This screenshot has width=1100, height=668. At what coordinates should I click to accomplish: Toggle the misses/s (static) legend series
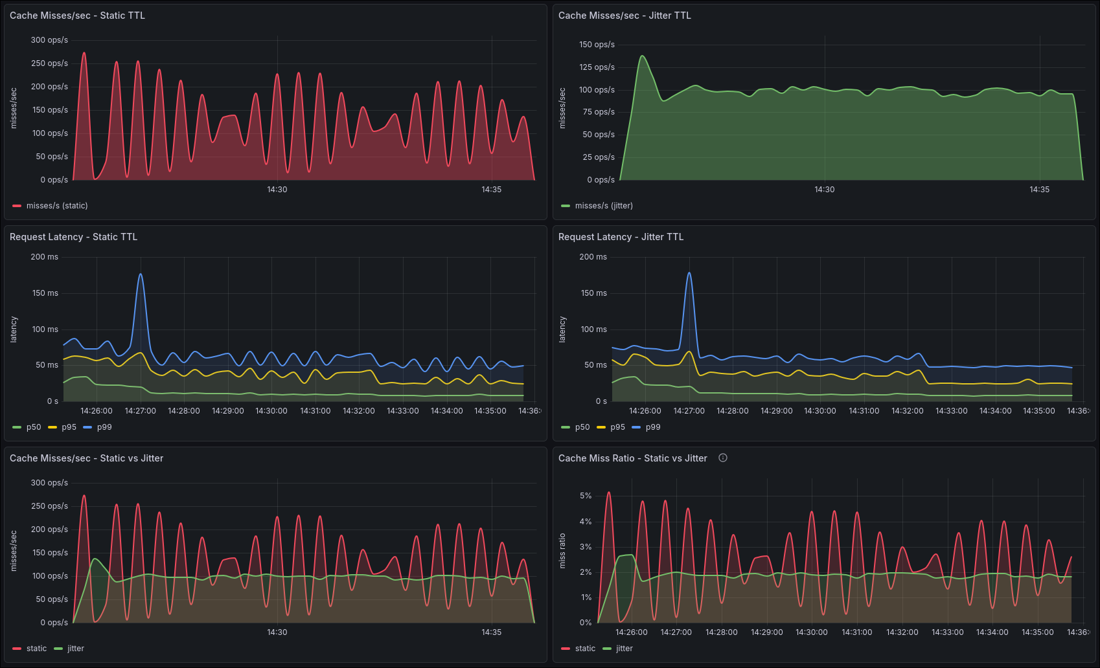point(57,206)
